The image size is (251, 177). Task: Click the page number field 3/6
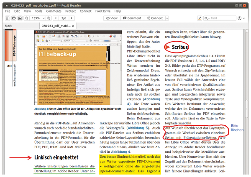tap(64, 18)
